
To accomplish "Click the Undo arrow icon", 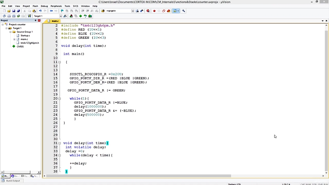I will point(40,11).
